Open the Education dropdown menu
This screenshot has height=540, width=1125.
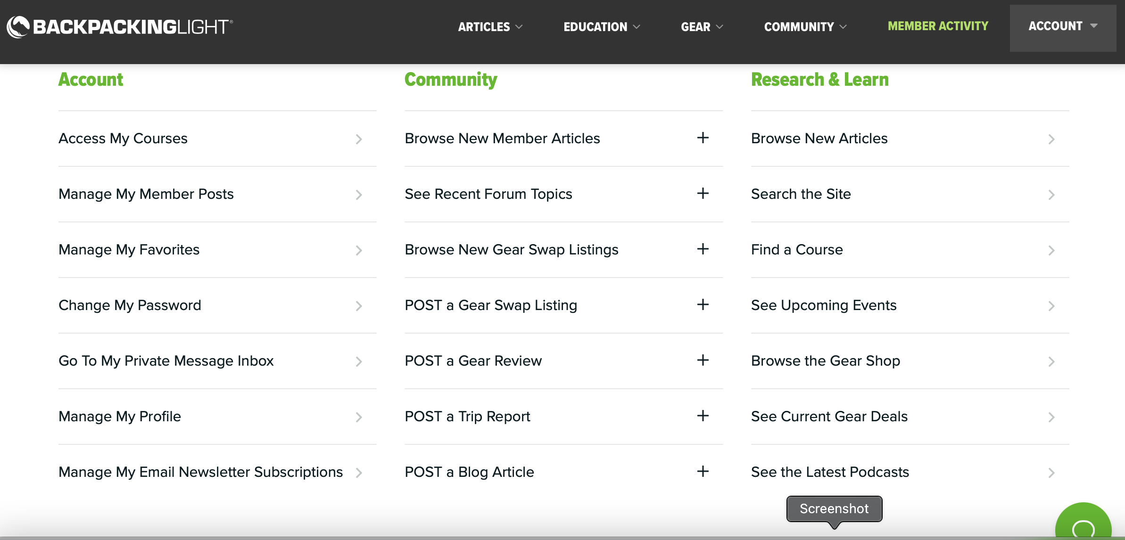(602, 27)
